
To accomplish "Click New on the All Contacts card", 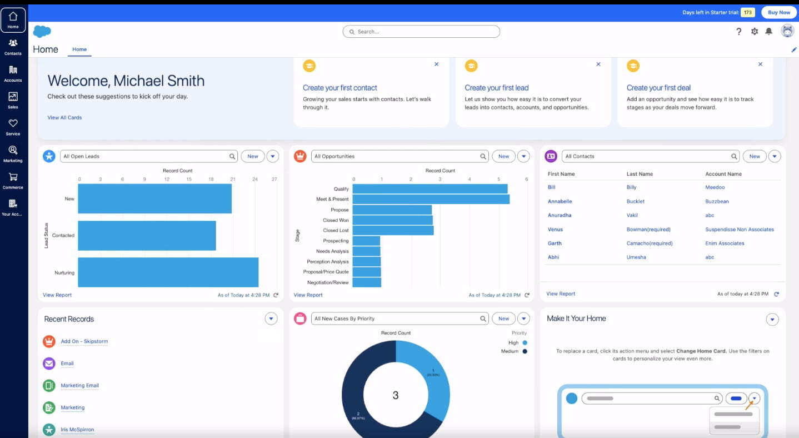I will [754, 156].
